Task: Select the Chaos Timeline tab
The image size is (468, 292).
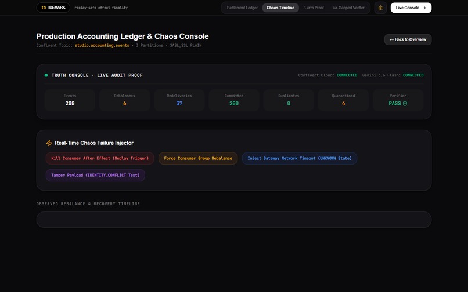Action: [280, 8]
